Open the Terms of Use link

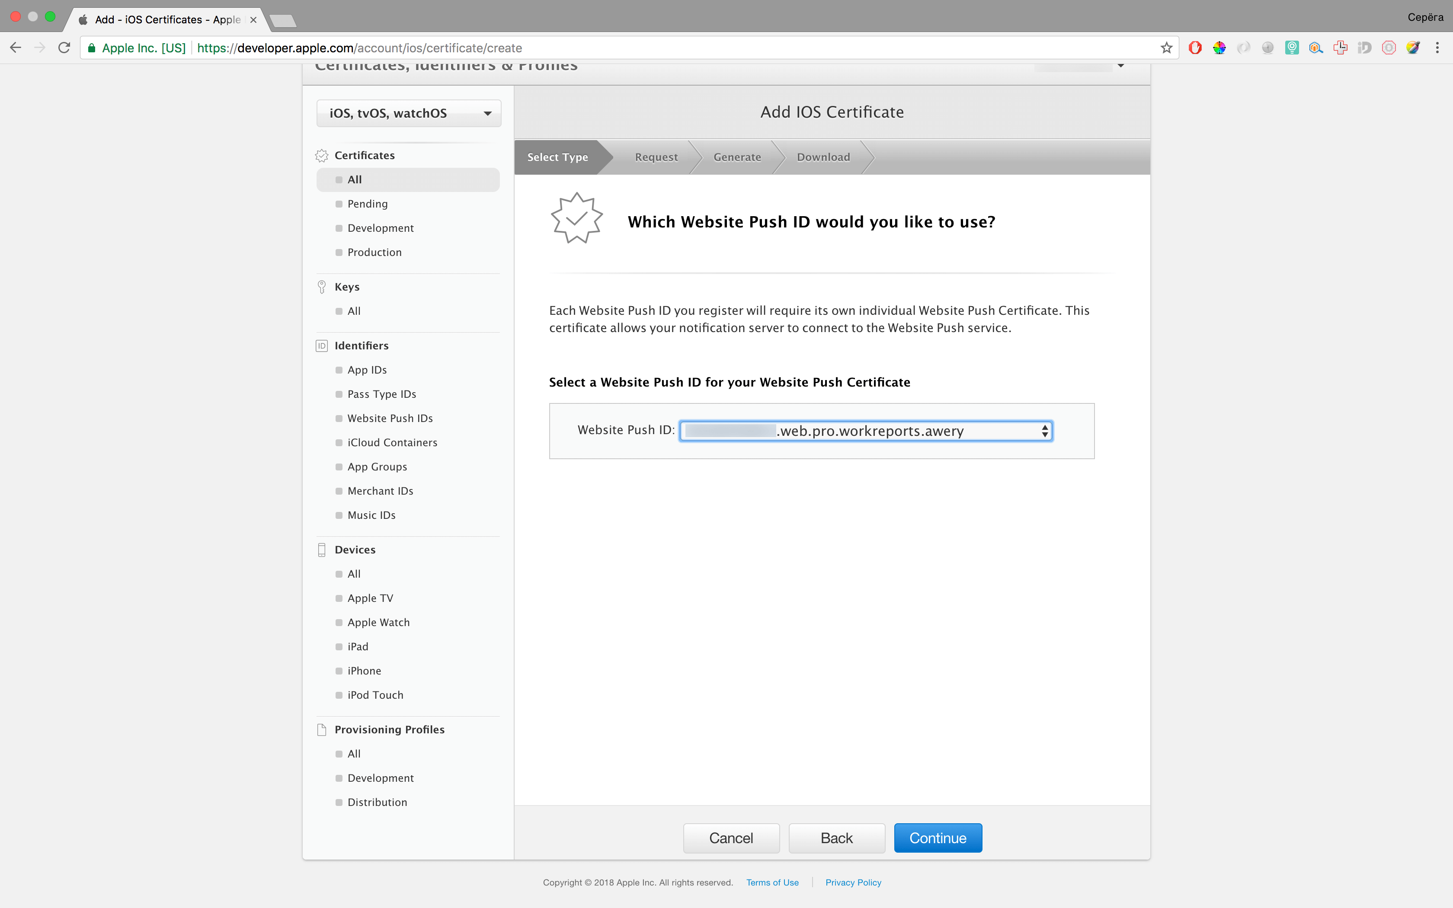tap(772, 882)
